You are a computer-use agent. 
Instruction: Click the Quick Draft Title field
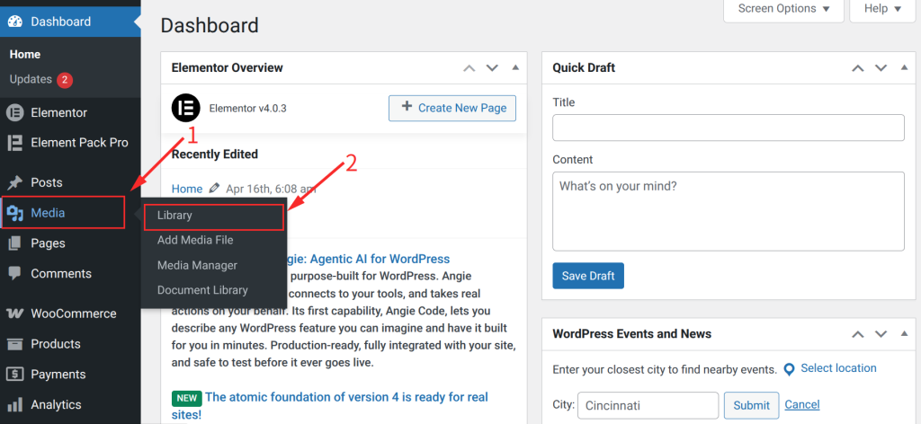728,128
